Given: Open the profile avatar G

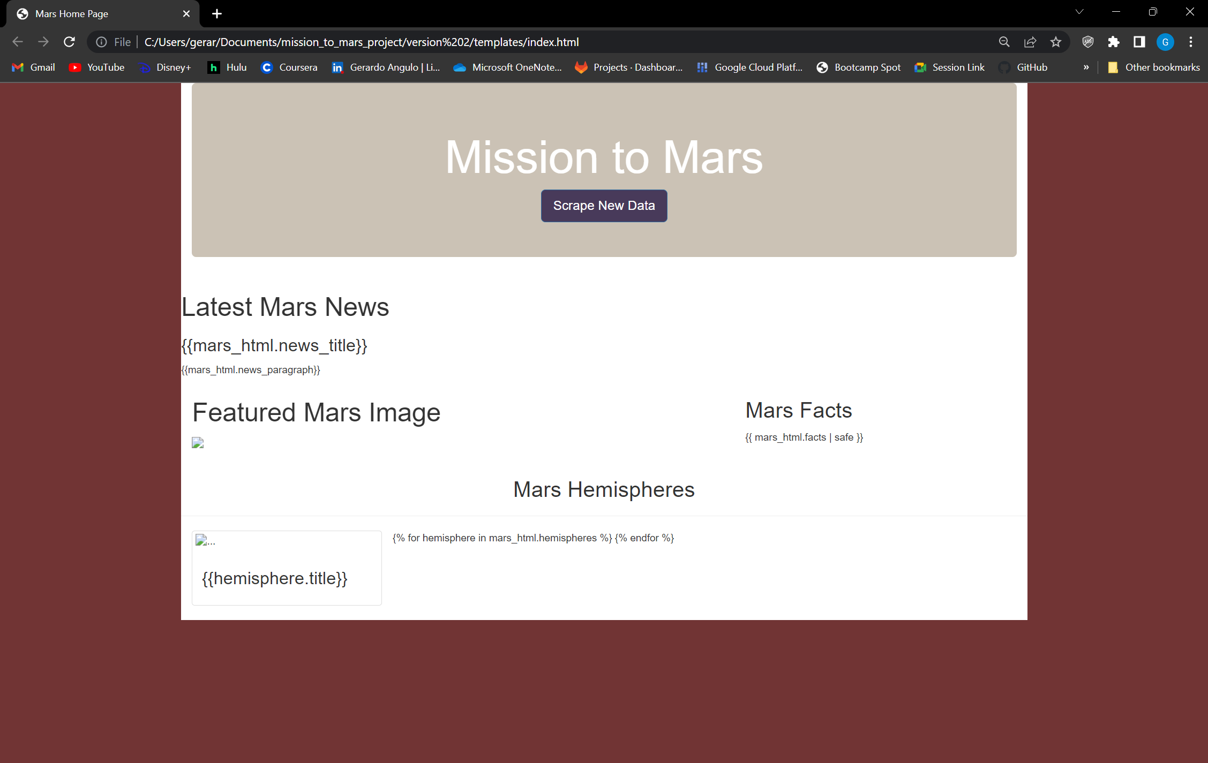Looking at the screenshot, I should tap(1165, 42).
